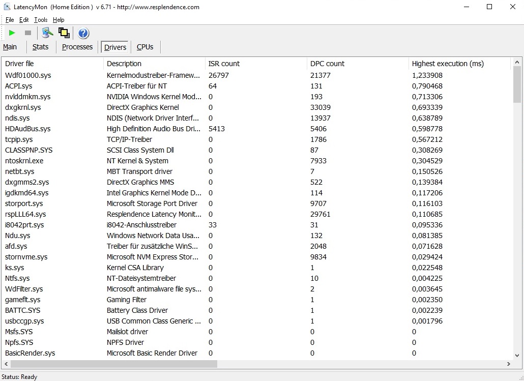Open the Tools menu

tap(41, 20)
